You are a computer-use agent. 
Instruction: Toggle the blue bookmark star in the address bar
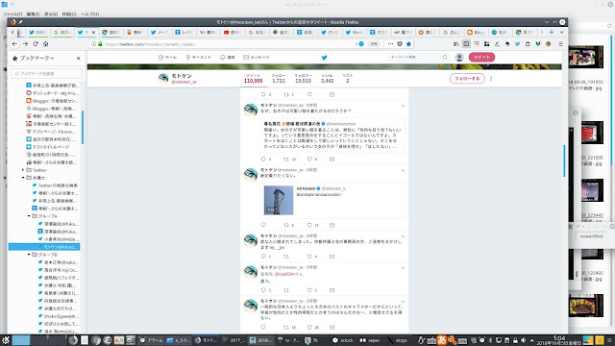coord(408,44)
